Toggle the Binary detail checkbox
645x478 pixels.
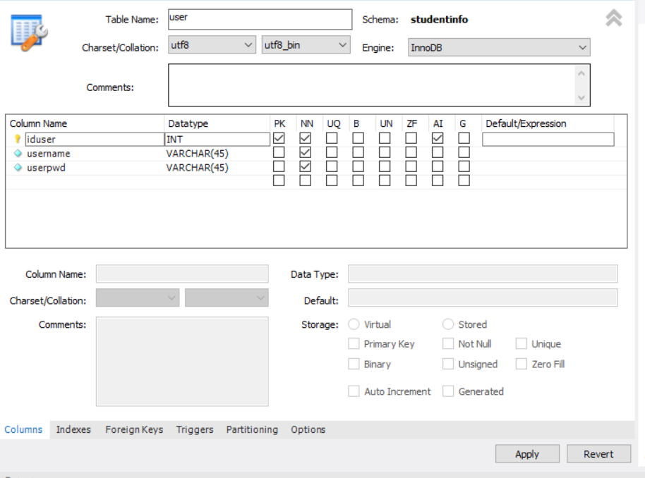click(x=354, y=364)
